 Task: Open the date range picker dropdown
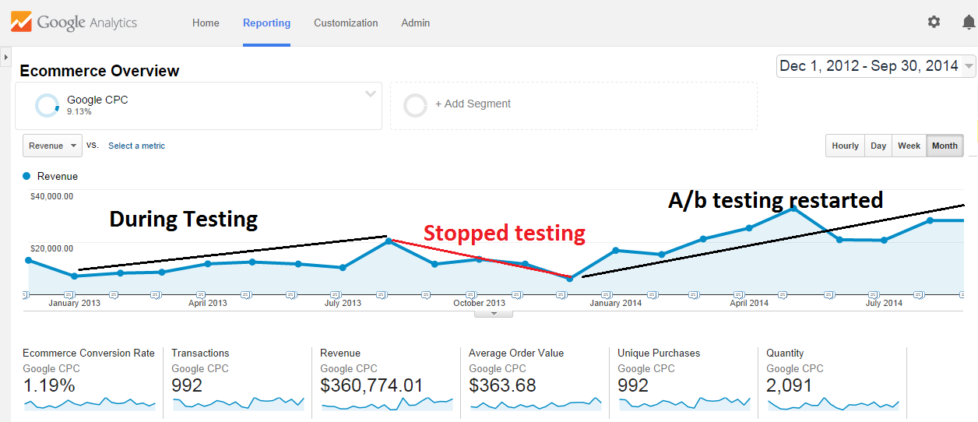(x=876, y=66)
